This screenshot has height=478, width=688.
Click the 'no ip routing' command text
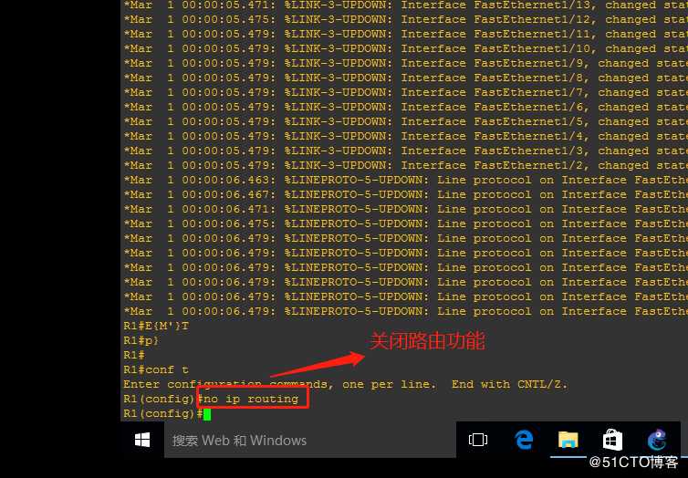pyautogui.click(x=252, y=399)
